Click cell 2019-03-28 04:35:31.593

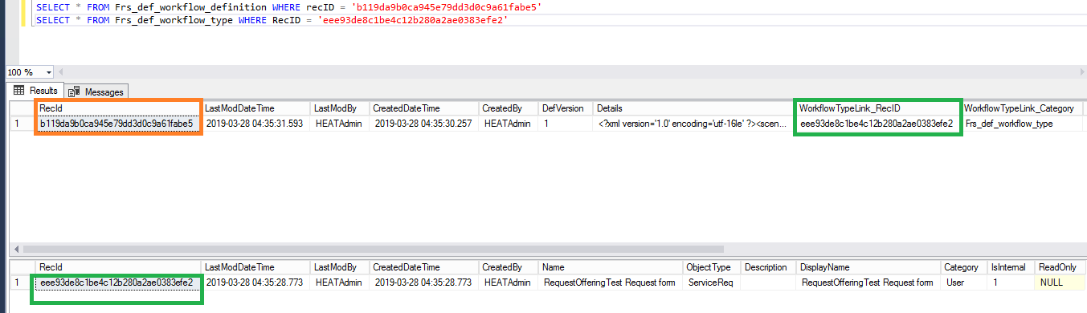click(255, 124)
